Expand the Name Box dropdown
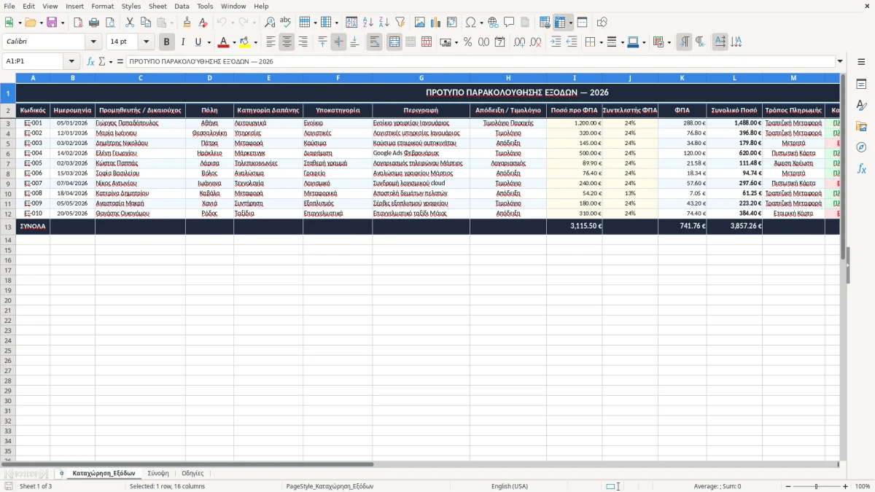The height and width of the screenshot is (492, 875). (71, 61)
